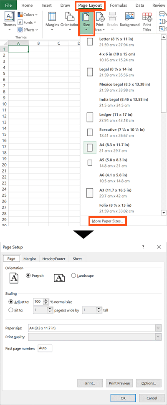Open the Margins icon menu
Screen dimensions: 167x405
tap(53, 17)
